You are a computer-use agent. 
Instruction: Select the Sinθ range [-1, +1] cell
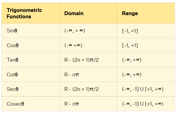tap(146, 31)
